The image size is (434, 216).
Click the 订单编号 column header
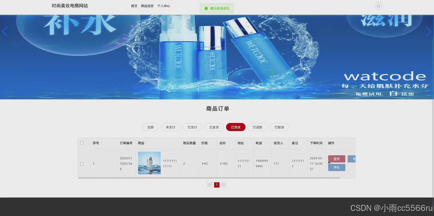click(x=126, y=143)
